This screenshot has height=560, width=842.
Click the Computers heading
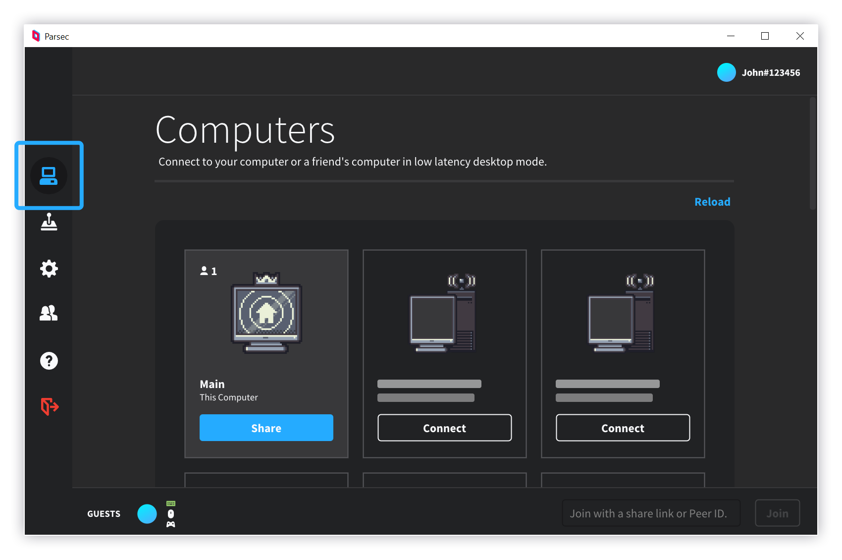coord(245,130)
